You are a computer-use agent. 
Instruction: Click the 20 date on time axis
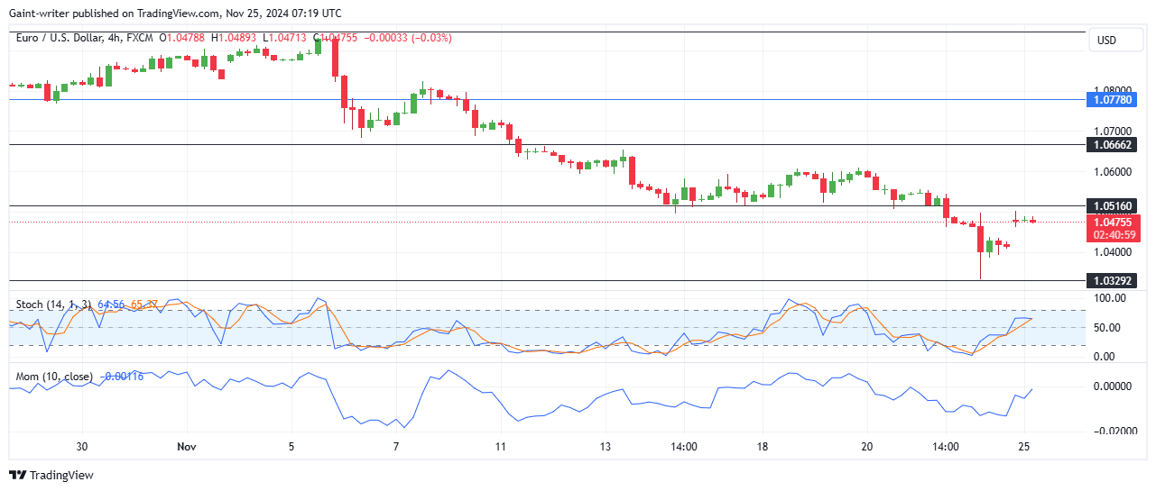866,446
